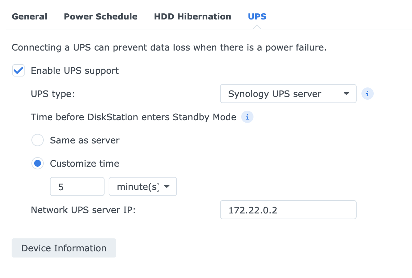This screenshot has height=278, width=412.
Task: Click the Network UPS server IP field
Action: pyautogui.click(x=288, y=210)
